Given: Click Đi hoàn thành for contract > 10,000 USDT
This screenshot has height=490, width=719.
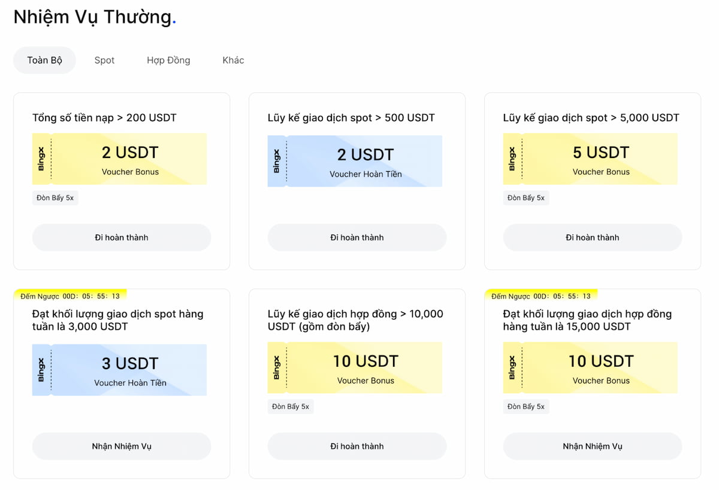Looking at the screenshot, I should coord(357,446).
